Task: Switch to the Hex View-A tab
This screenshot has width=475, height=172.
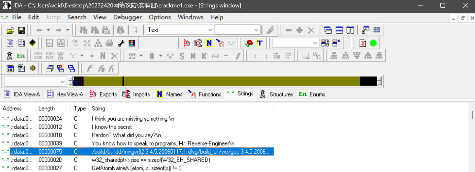Action: 65,94
